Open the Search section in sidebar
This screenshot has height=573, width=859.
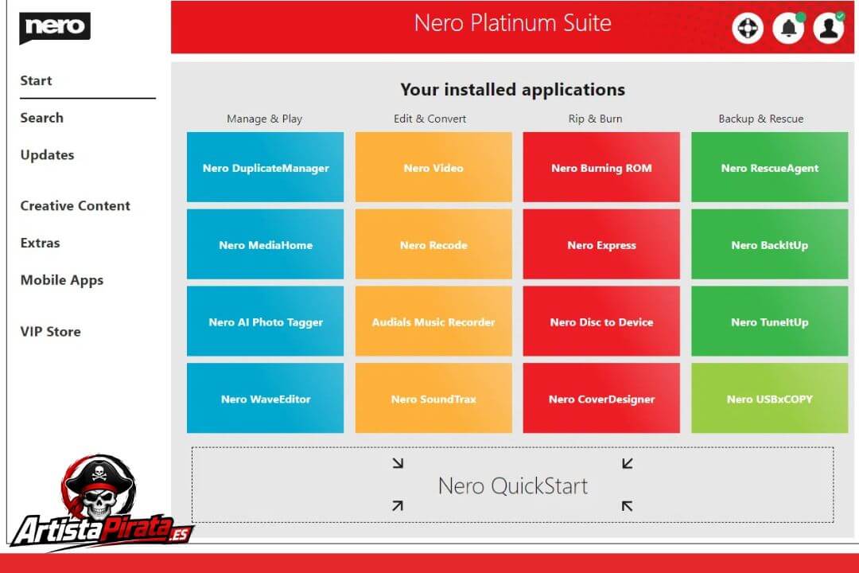(x=41, y=118)
